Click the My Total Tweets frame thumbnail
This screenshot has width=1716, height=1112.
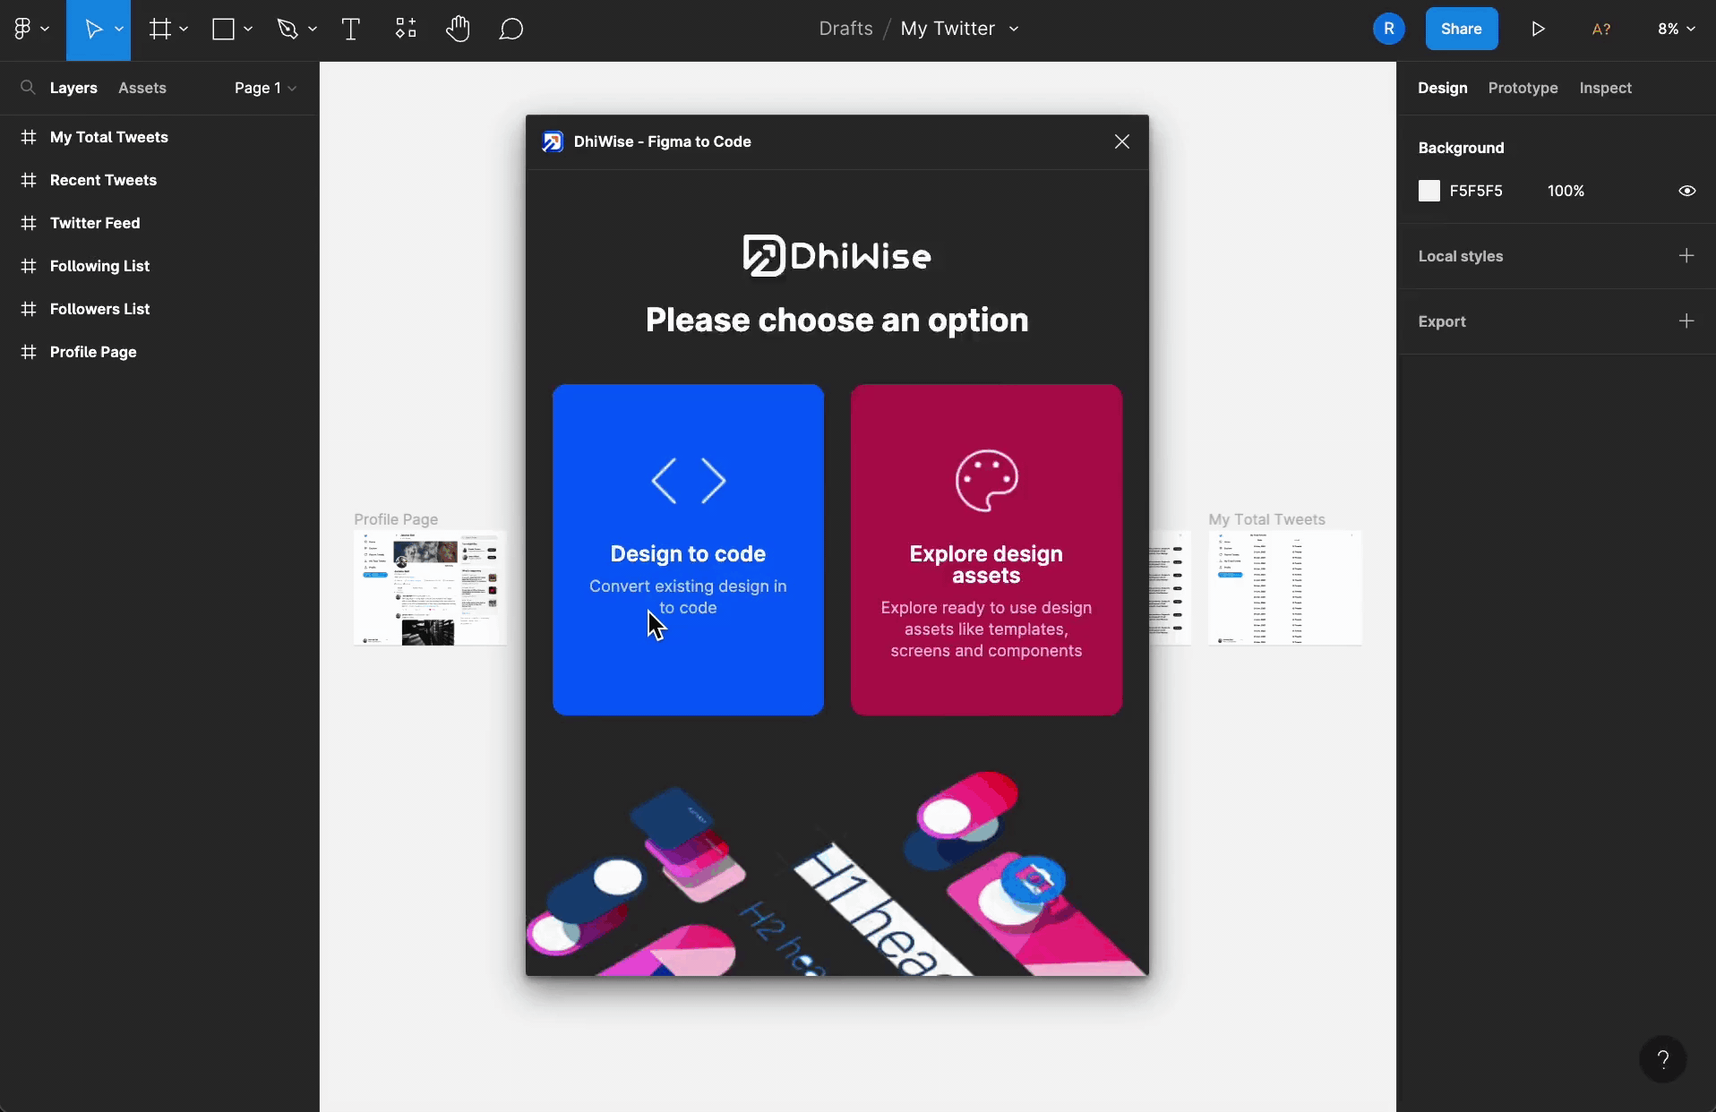(x=1285, y=587)
